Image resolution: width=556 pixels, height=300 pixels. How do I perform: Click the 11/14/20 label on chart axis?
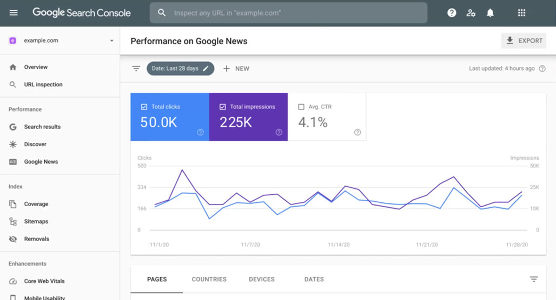tap(339, 245)
